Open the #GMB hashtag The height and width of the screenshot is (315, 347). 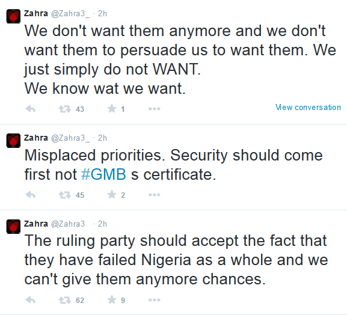click(x=103, y=174)
